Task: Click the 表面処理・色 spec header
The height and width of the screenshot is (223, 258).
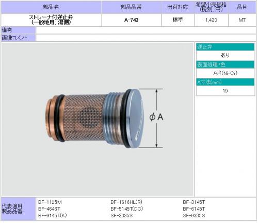Action: tap(225, 65)
